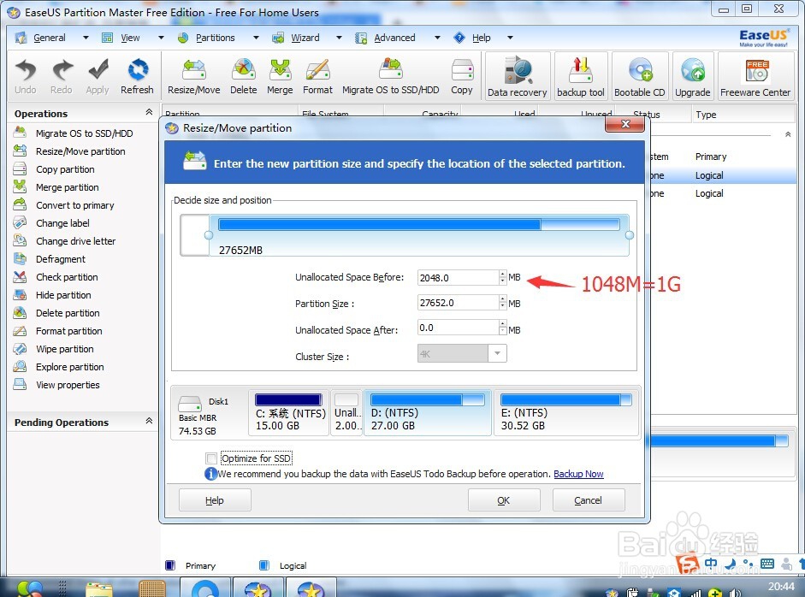Run Check partition operation

click(x=56, y=277)
